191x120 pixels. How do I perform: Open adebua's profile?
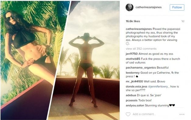click(x=131, y=95)
